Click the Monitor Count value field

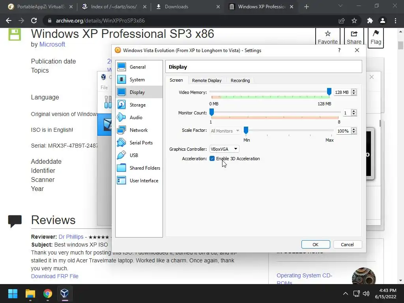coord(346,113)
